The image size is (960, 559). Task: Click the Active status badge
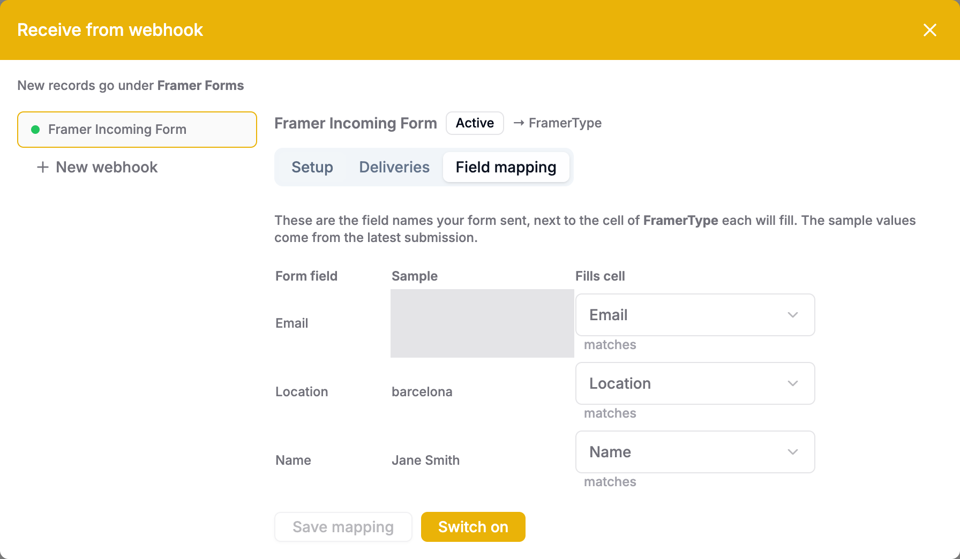(x=475, y=123)
